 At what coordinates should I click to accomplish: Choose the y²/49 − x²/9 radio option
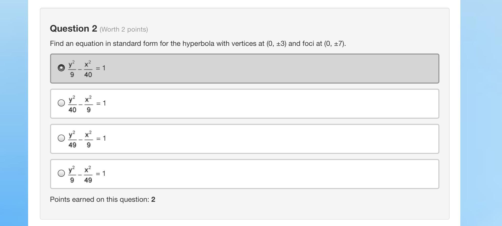click(61, 138)
